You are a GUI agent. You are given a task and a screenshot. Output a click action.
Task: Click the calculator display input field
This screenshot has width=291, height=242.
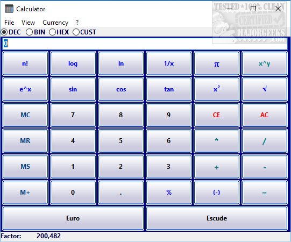coord(145,44)
